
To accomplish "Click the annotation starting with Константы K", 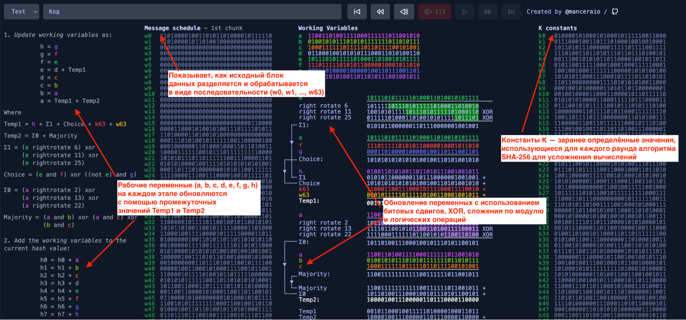I will (589, 149).
